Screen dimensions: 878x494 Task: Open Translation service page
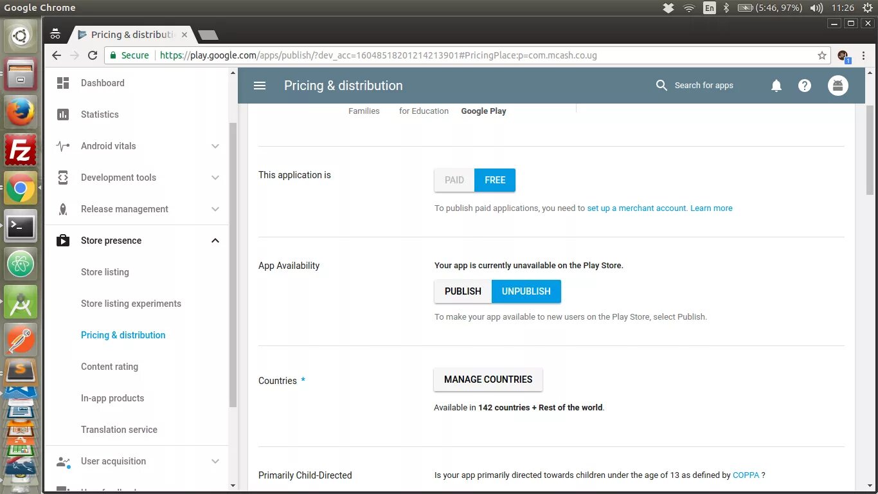pyautogui.click(x=119, y=430)
